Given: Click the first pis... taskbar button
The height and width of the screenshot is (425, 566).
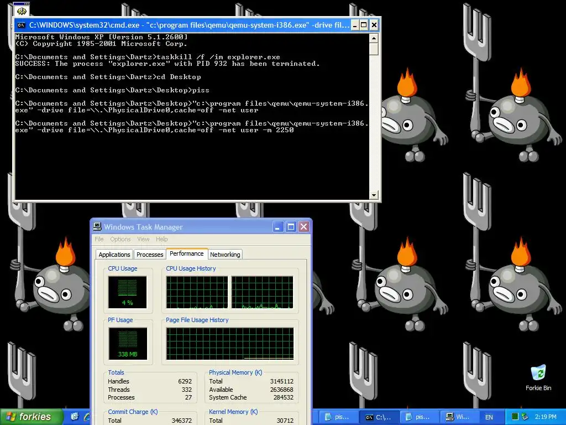Looking at the screenshot, I should 338,417.
